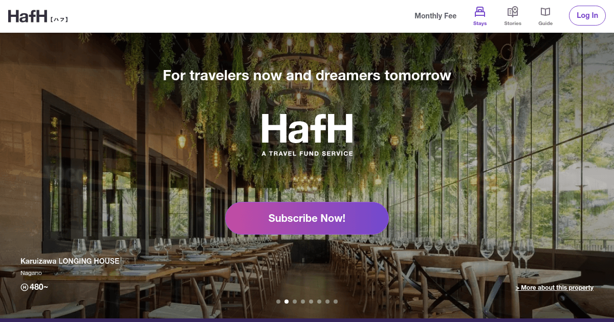Screen dimensions: 614x322
Task: Open the More about this property link
Action: tap(554, 288)
